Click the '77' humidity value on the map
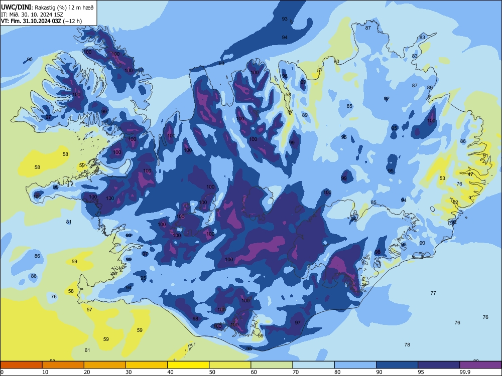The height and width of the screenshot is (376, 502). [x=434, y=293]
